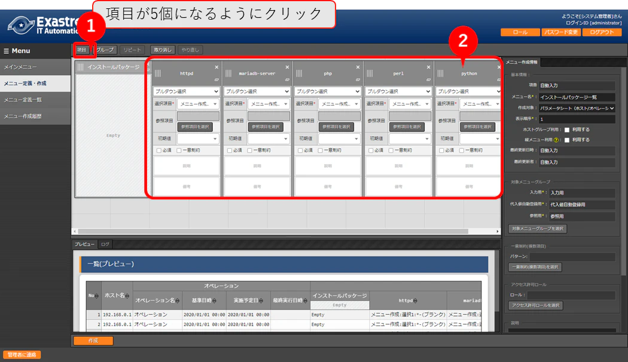Grab the drag handle of httpd column
Viewport: 628px width, 362px height.
point(158,73)
